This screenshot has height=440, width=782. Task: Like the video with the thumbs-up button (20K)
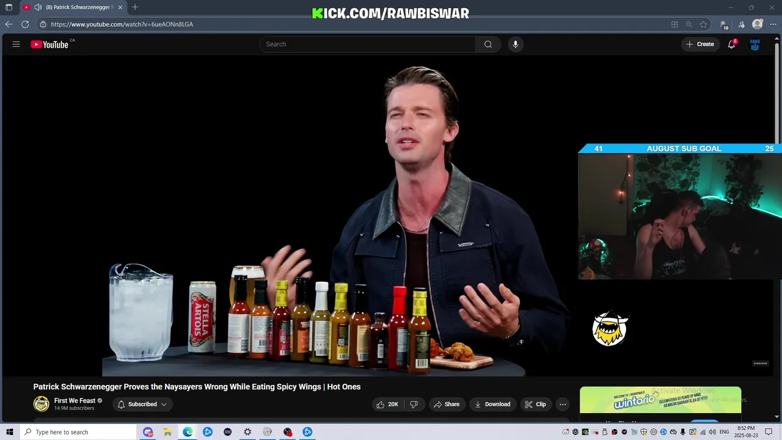pos(387,404)
